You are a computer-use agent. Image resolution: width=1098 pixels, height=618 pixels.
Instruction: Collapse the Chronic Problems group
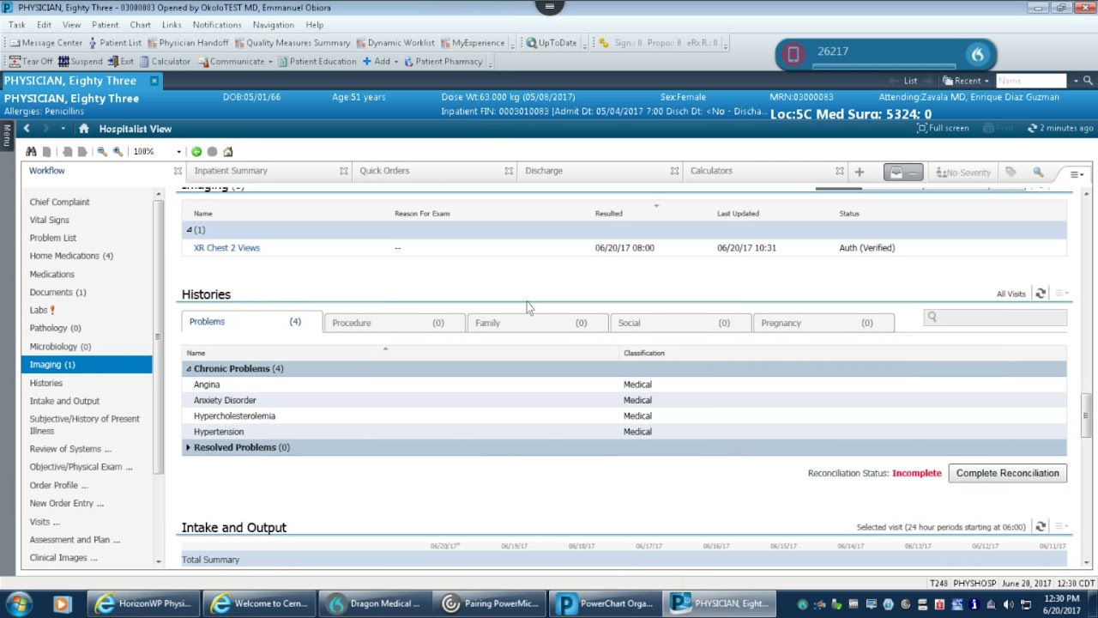click(189, 369)
